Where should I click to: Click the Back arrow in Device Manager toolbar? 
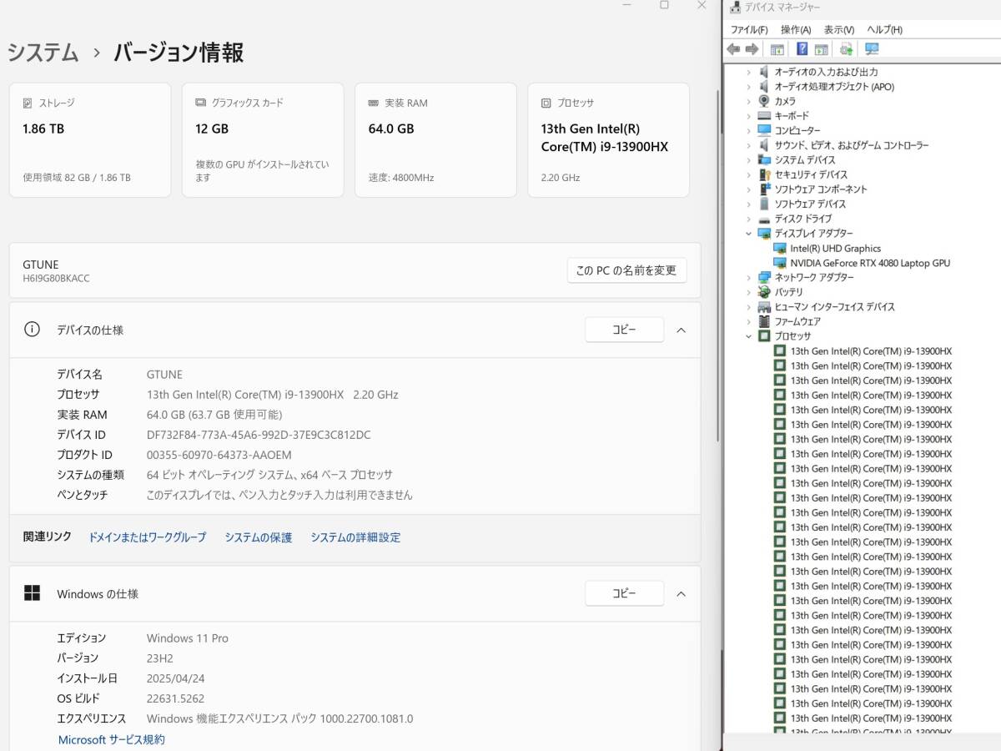click(733, 49)
